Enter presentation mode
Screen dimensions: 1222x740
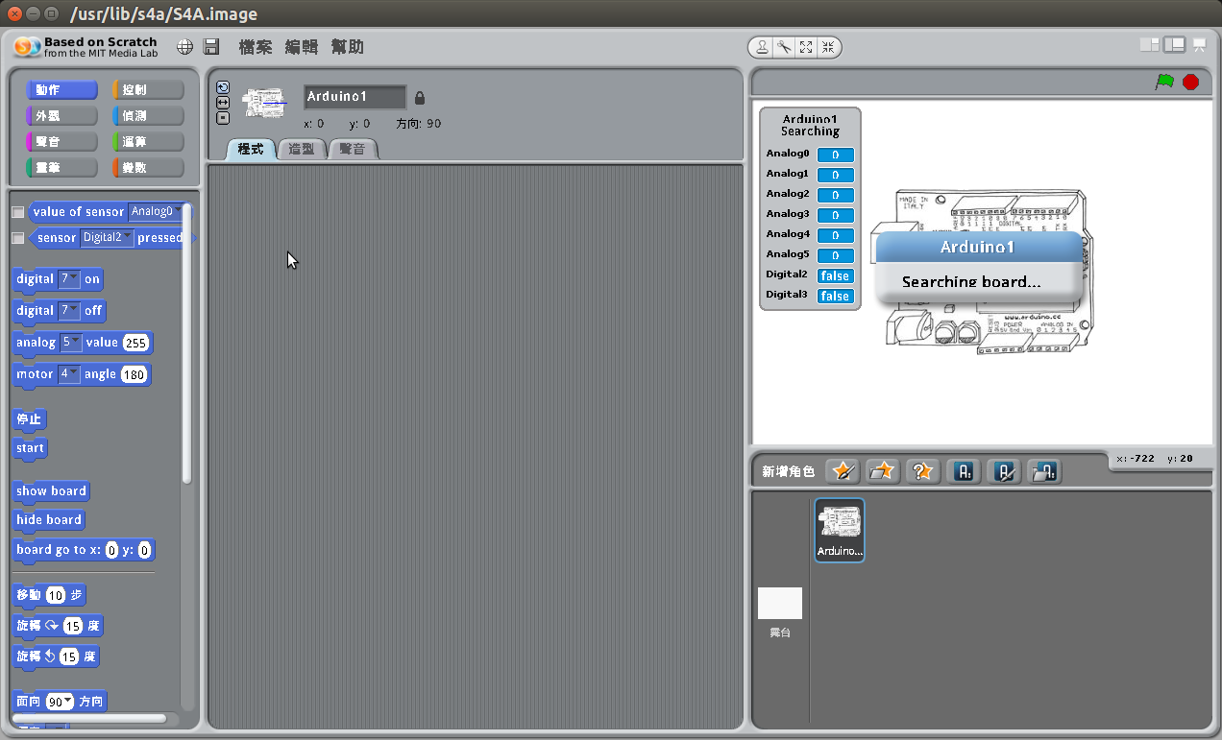coord(1200,45)
